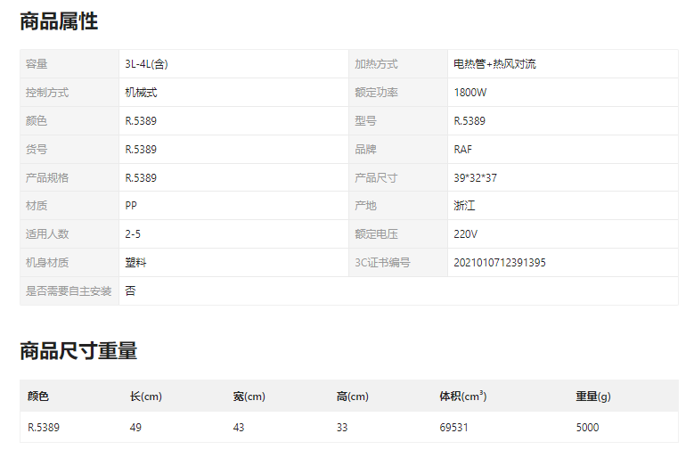Click the 体积(cm³) column header
694x458 pixels.
[x=463, y=396]
